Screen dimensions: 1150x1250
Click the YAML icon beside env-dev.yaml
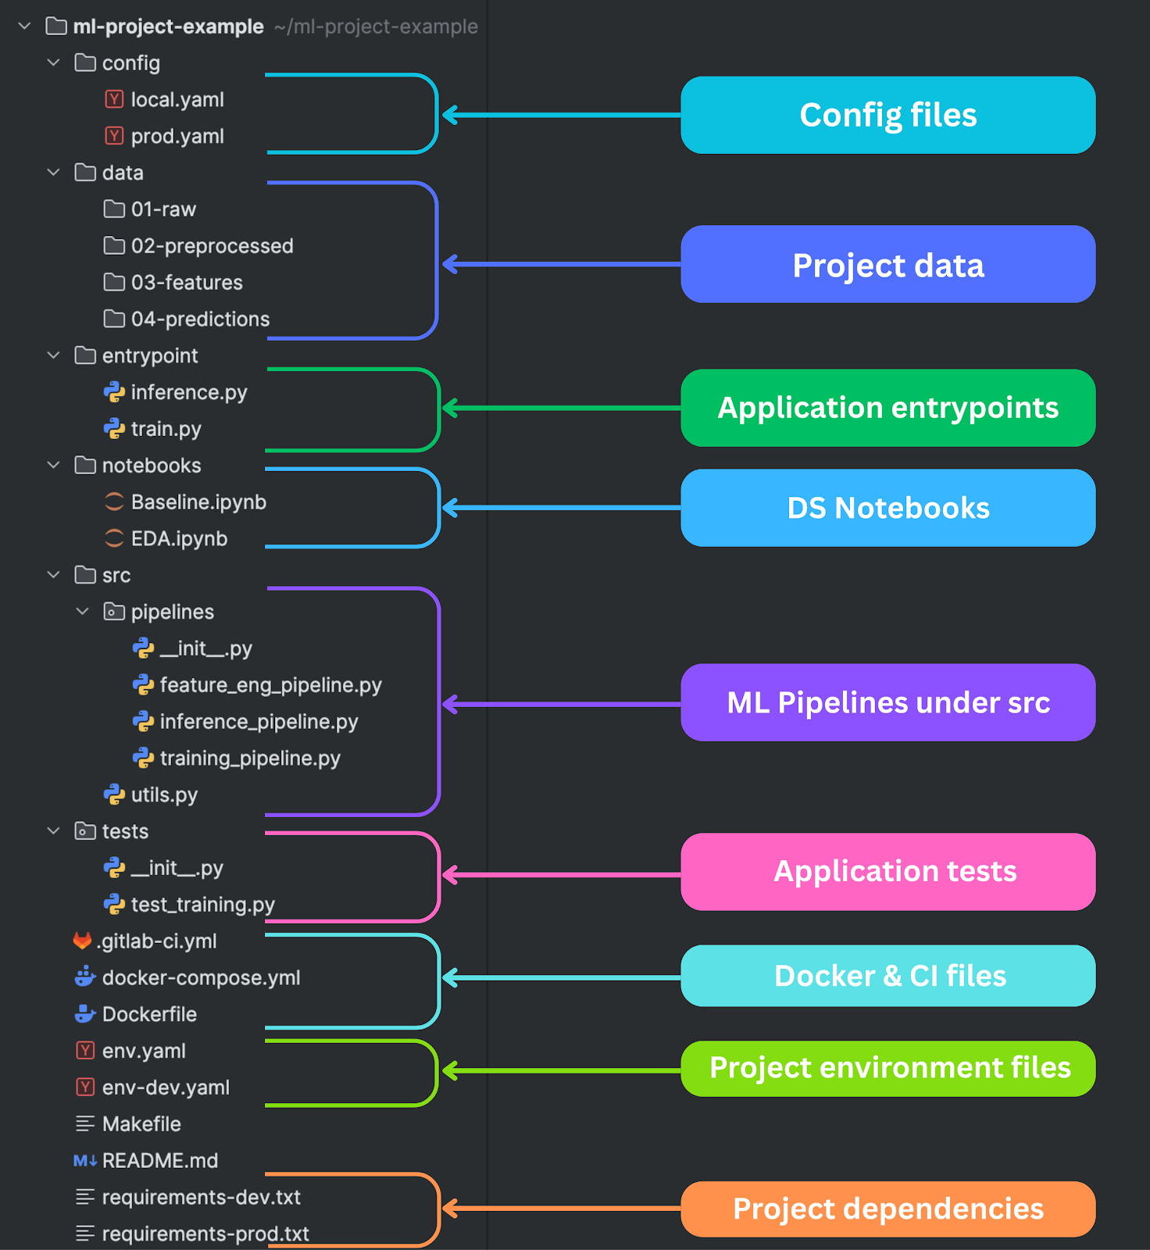pos(84,1087)
